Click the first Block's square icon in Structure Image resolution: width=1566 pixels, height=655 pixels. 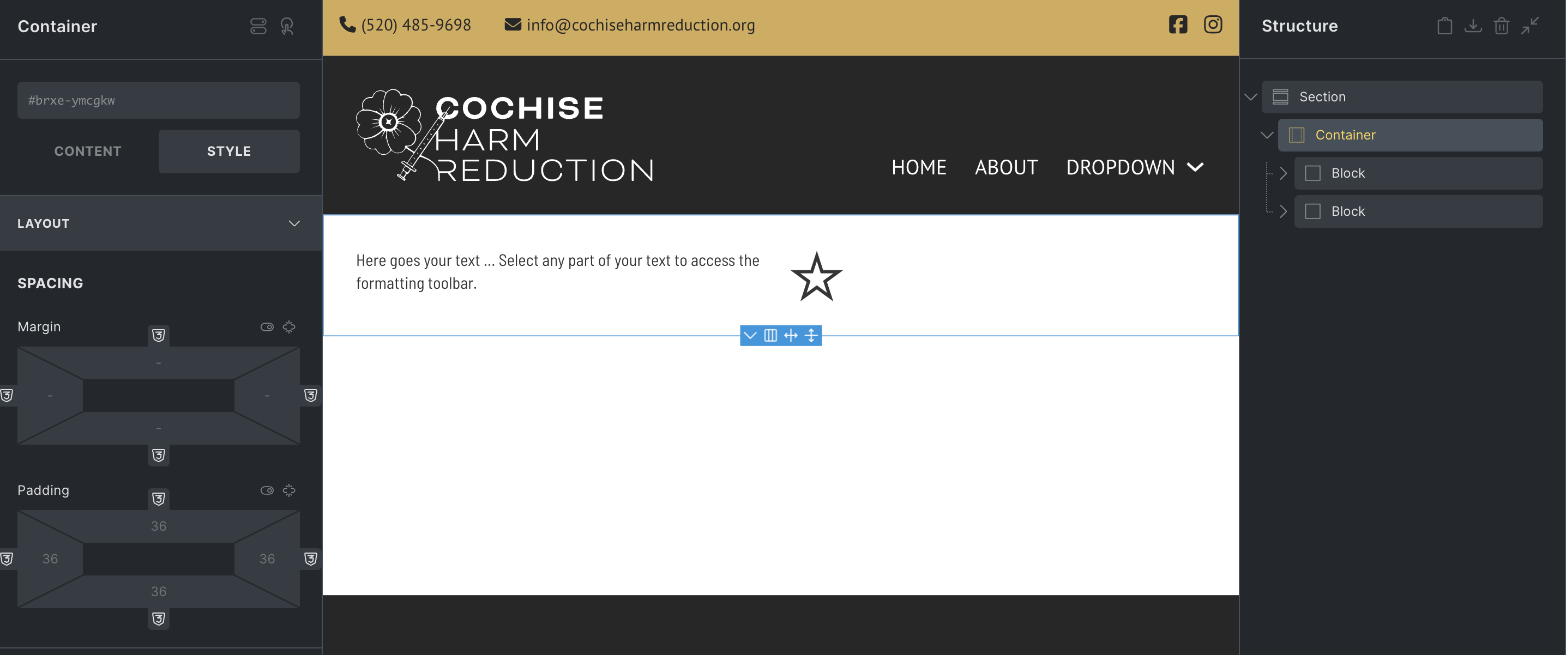click(1312, 173)
